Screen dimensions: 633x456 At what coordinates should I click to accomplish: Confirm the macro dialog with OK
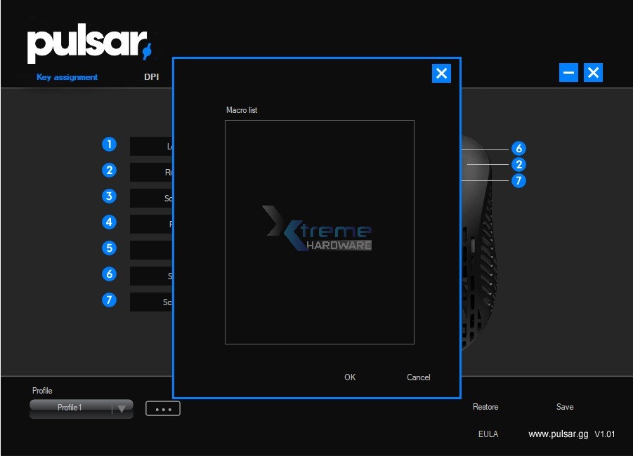point(349,377)
